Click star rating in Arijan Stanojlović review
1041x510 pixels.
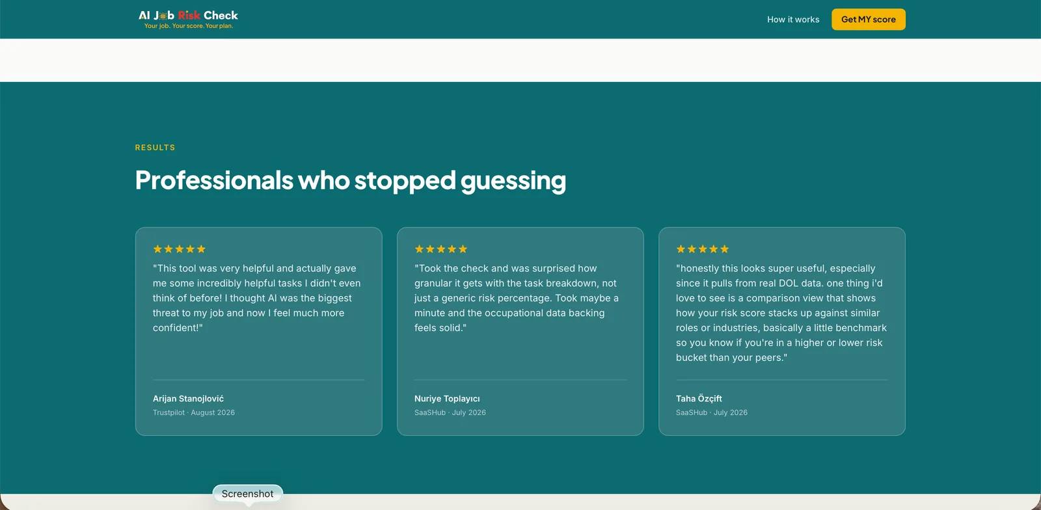179,249
